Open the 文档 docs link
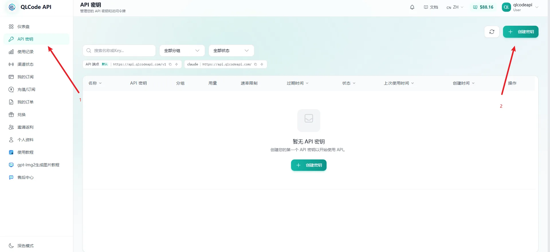Image resolution: width=550 pixels, height=252 pixels. [x=431, y=7]
